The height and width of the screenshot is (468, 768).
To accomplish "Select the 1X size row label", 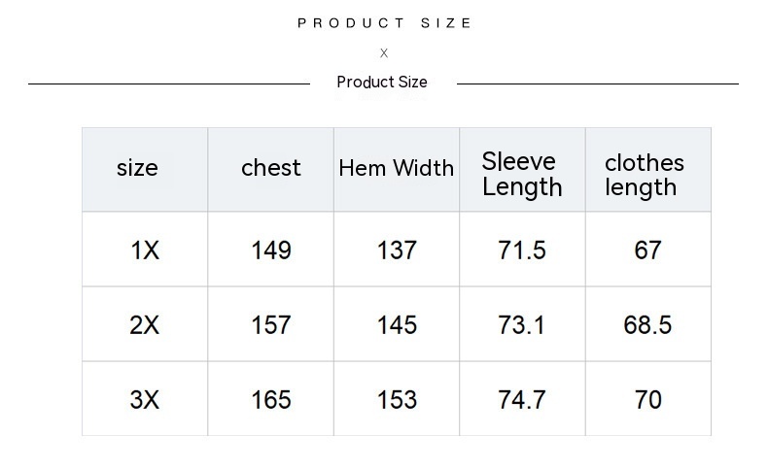I will [145, 251].
